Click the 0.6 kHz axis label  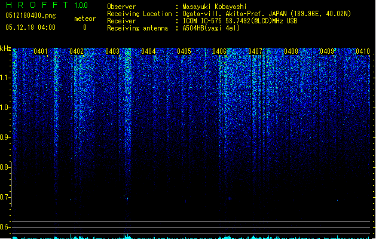[x=5, y=227]
